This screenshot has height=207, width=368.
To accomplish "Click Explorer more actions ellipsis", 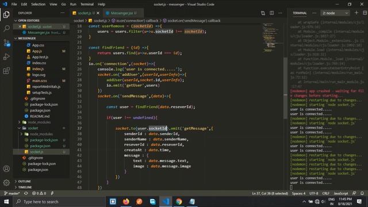I will pos(63,13).
